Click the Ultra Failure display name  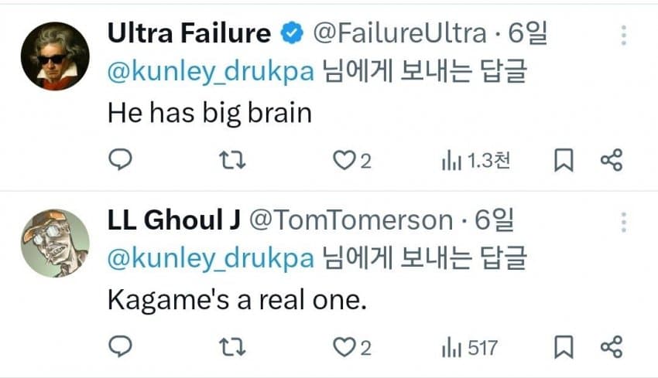pos(188,33)
